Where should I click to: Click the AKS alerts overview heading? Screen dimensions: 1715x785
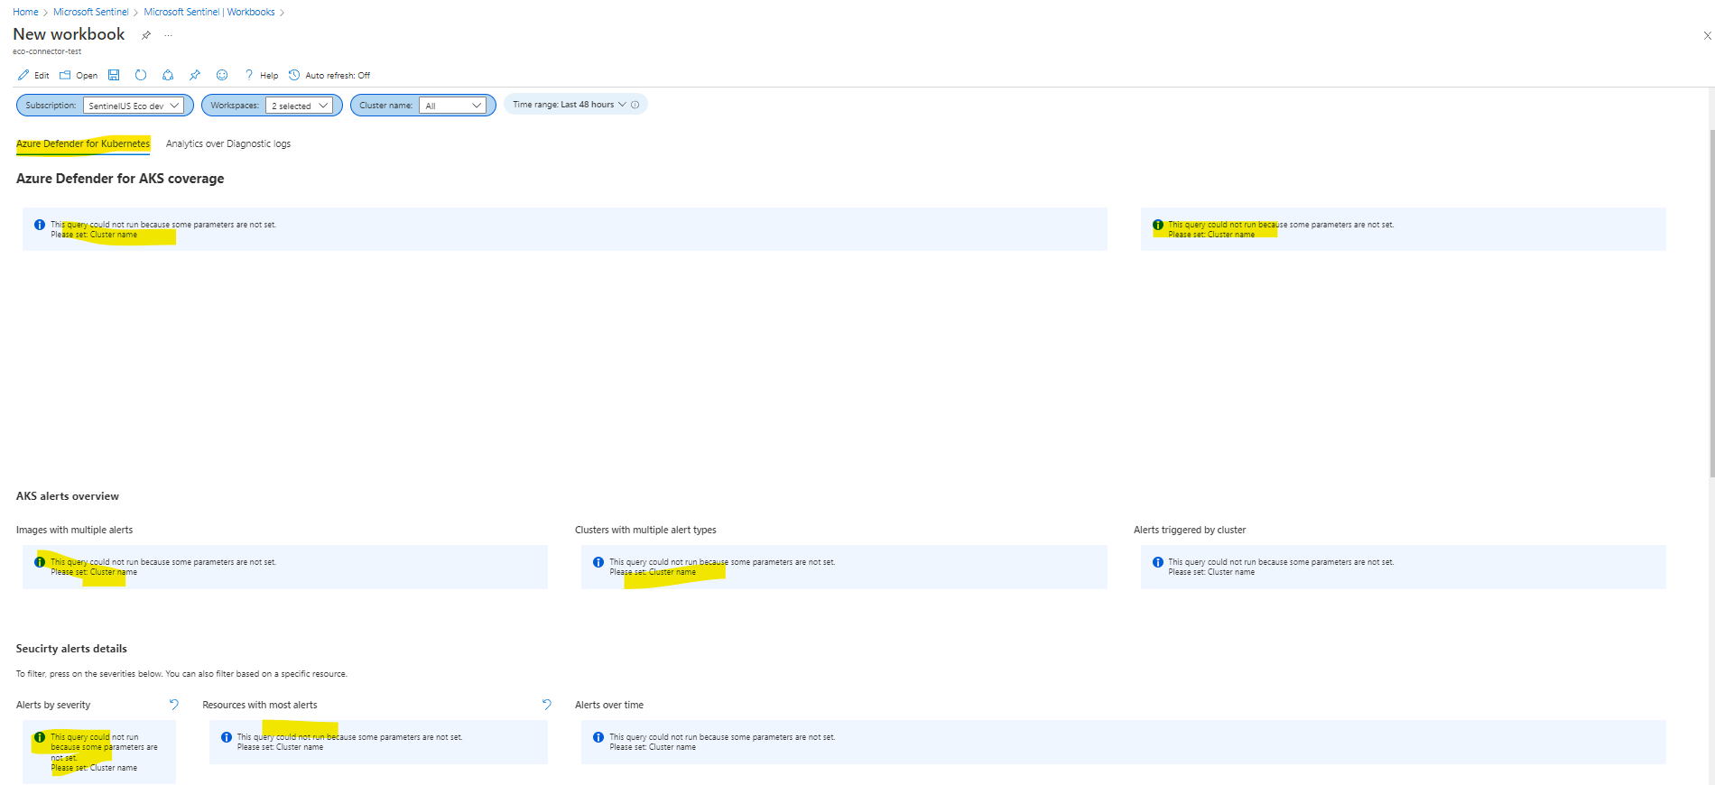pos(68,496)
